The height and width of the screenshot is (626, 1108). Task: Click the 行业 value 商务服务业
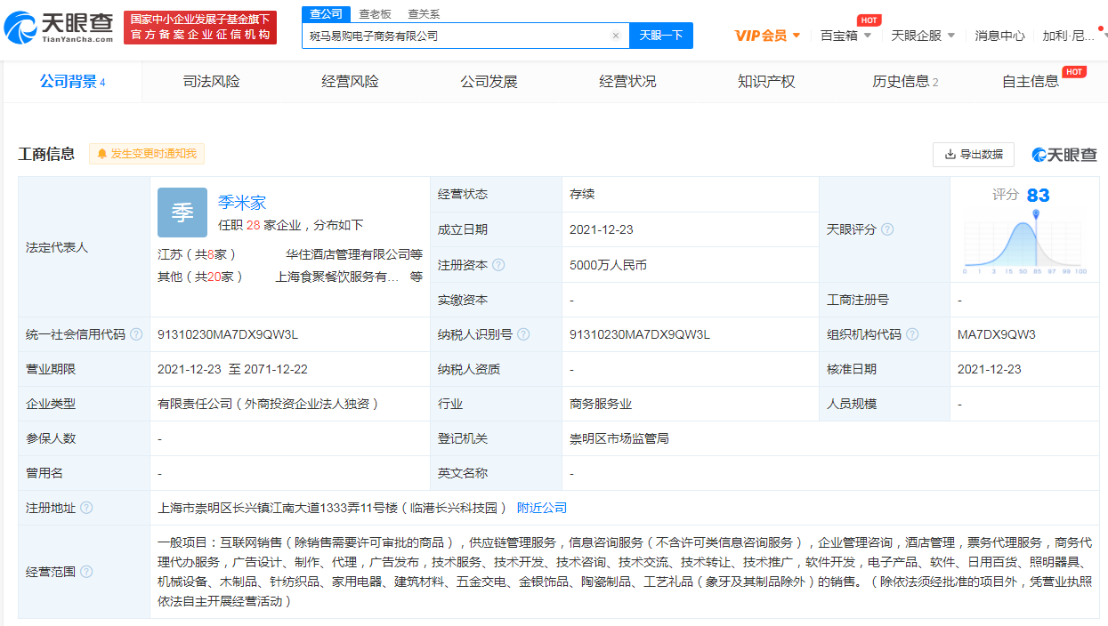tap(601, 404)
